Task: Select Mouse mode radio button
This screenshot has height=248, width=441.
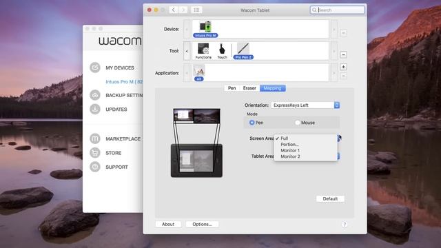Action: coord(297,123)
